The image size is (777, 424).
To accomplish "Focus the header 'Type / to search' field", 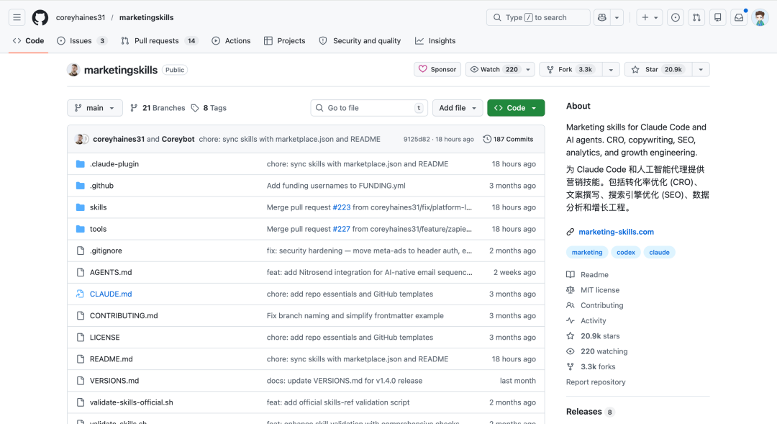I will pyautogui.click(x=538, y=17).
